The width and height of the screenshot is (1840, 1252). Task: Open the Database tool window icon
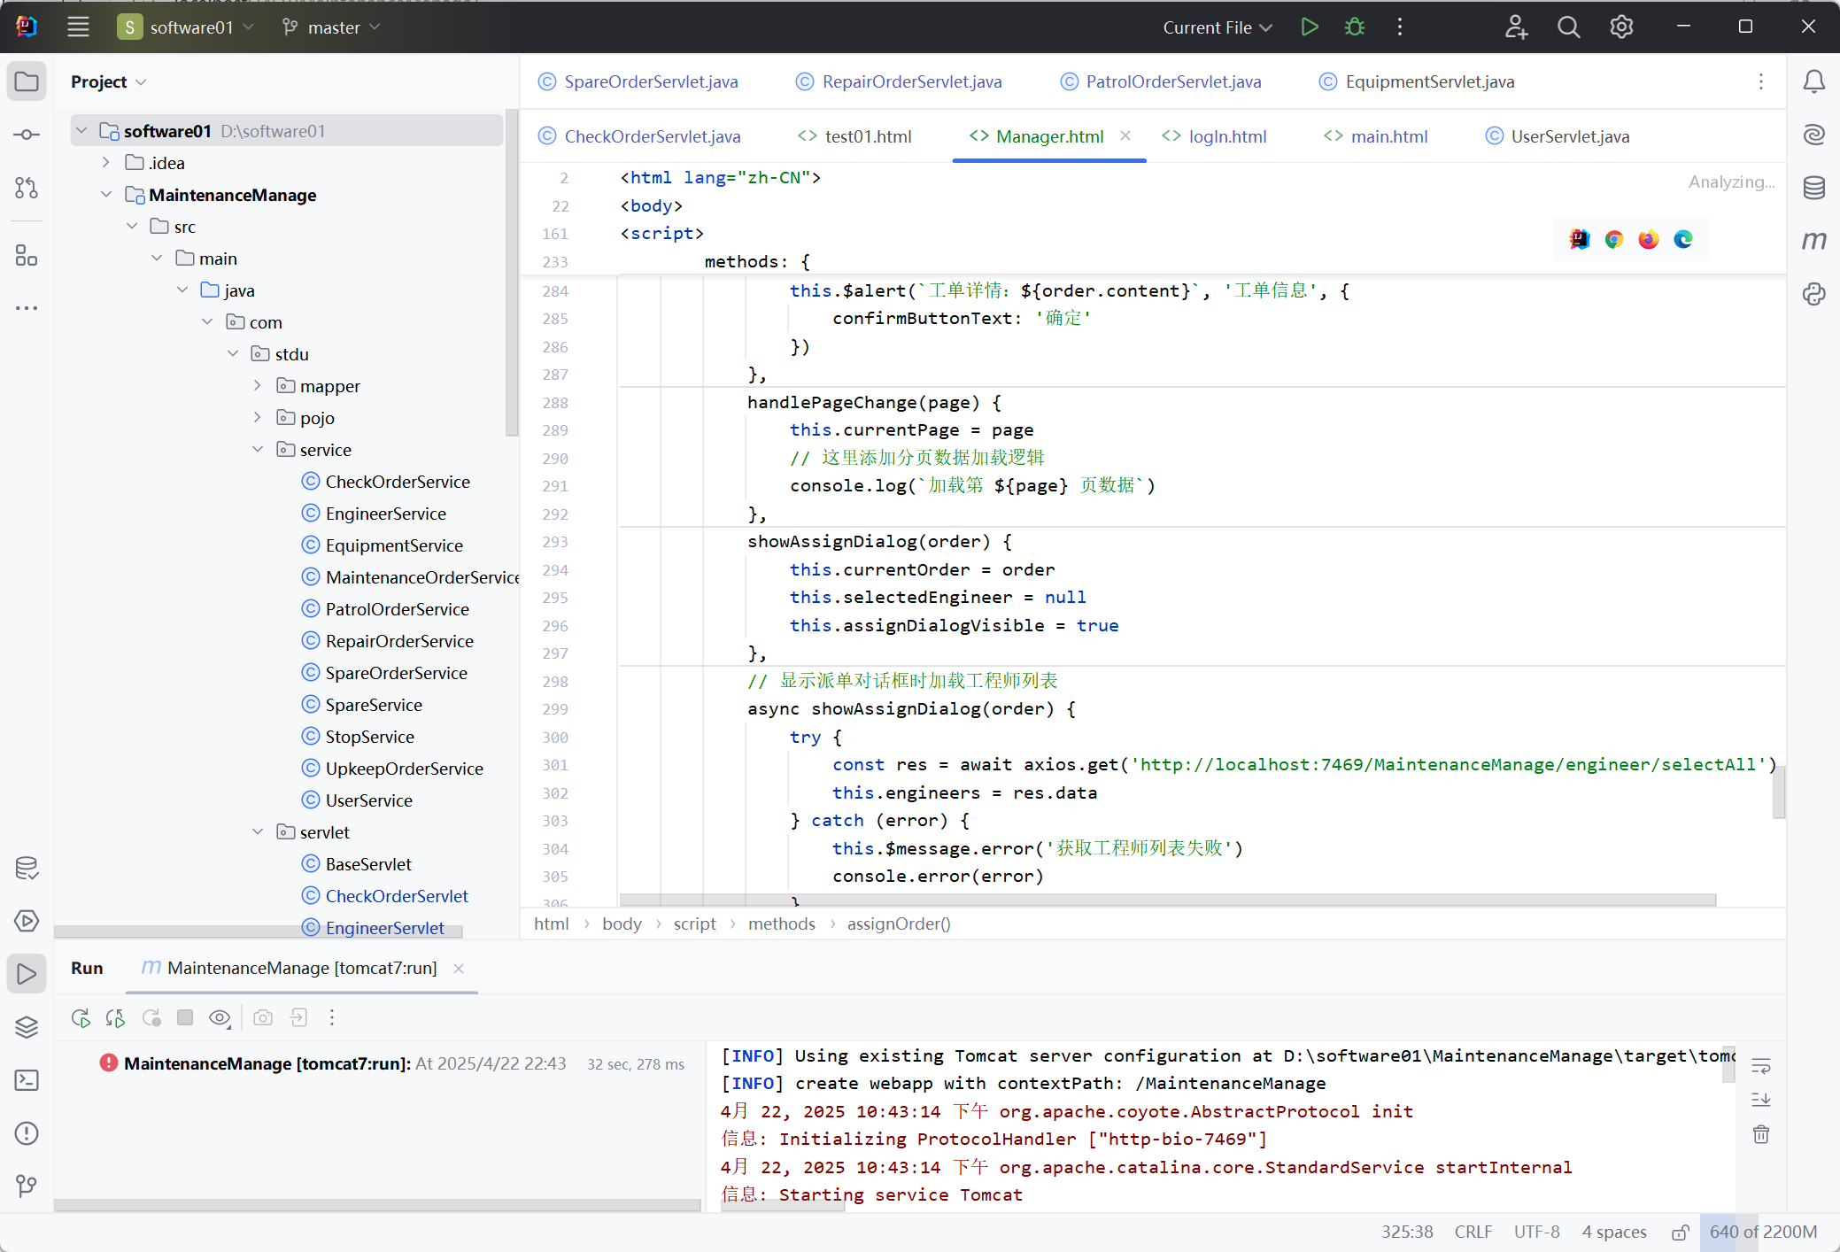coord(1813,188)
